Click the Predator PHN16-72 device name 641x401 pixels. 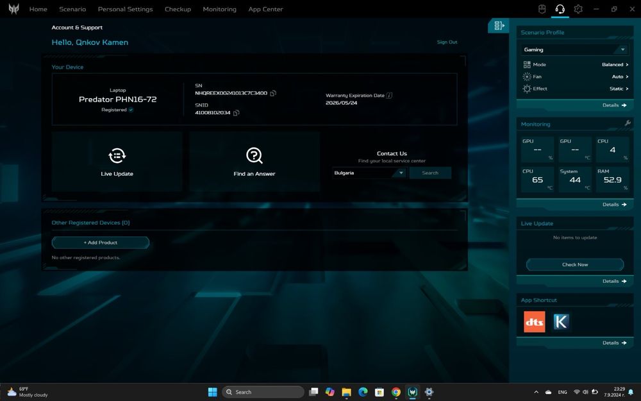[118, 99]
